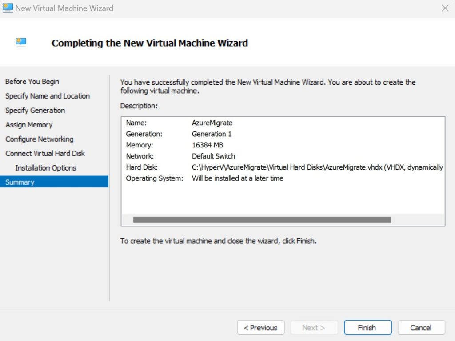This screenshot has height=341, width=455.
Task: Go to the Before You Begin step
Action: click(32, 82)
